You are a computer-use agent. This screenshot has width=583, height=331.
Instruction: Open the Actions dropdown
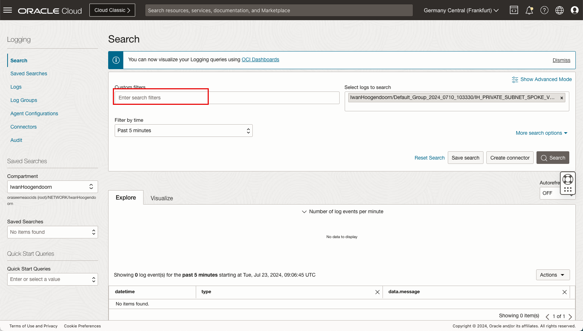click(x=553, y=275)
